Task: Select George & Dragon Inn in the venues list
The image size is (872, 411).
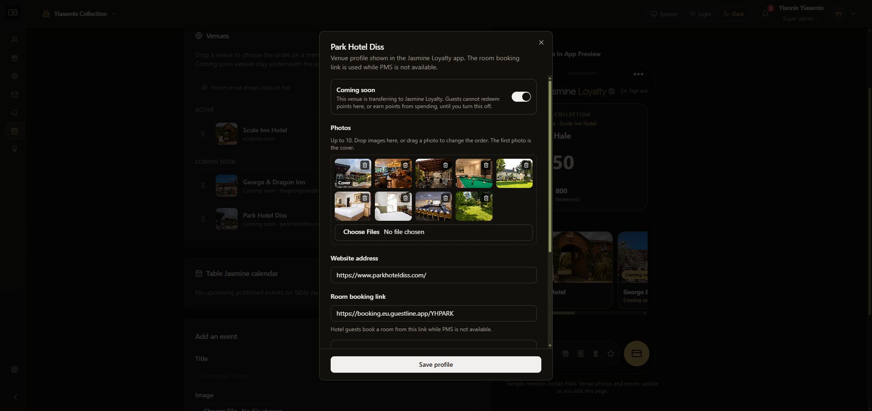Action: pos(258,186)
